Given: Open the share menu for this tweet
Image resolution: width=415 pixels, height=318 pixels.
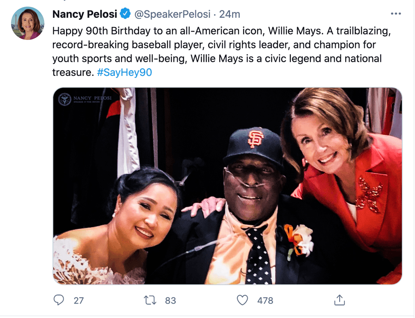Looking at the screenshot, I should coord(339,300).
